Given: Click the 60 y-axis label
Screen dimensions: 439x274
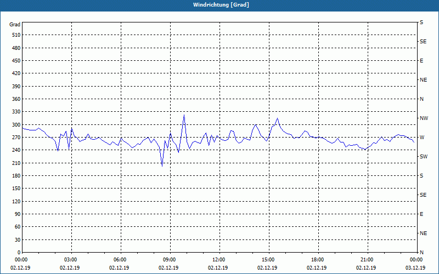Looking at the screenshot, I should click(18, 227).
